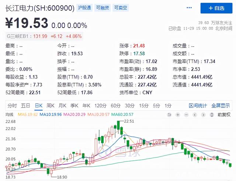The width and height of the screenshot is (236, 181).
Task: Select the 月K monthly candlestick tab
Action: tap(62, 106)
